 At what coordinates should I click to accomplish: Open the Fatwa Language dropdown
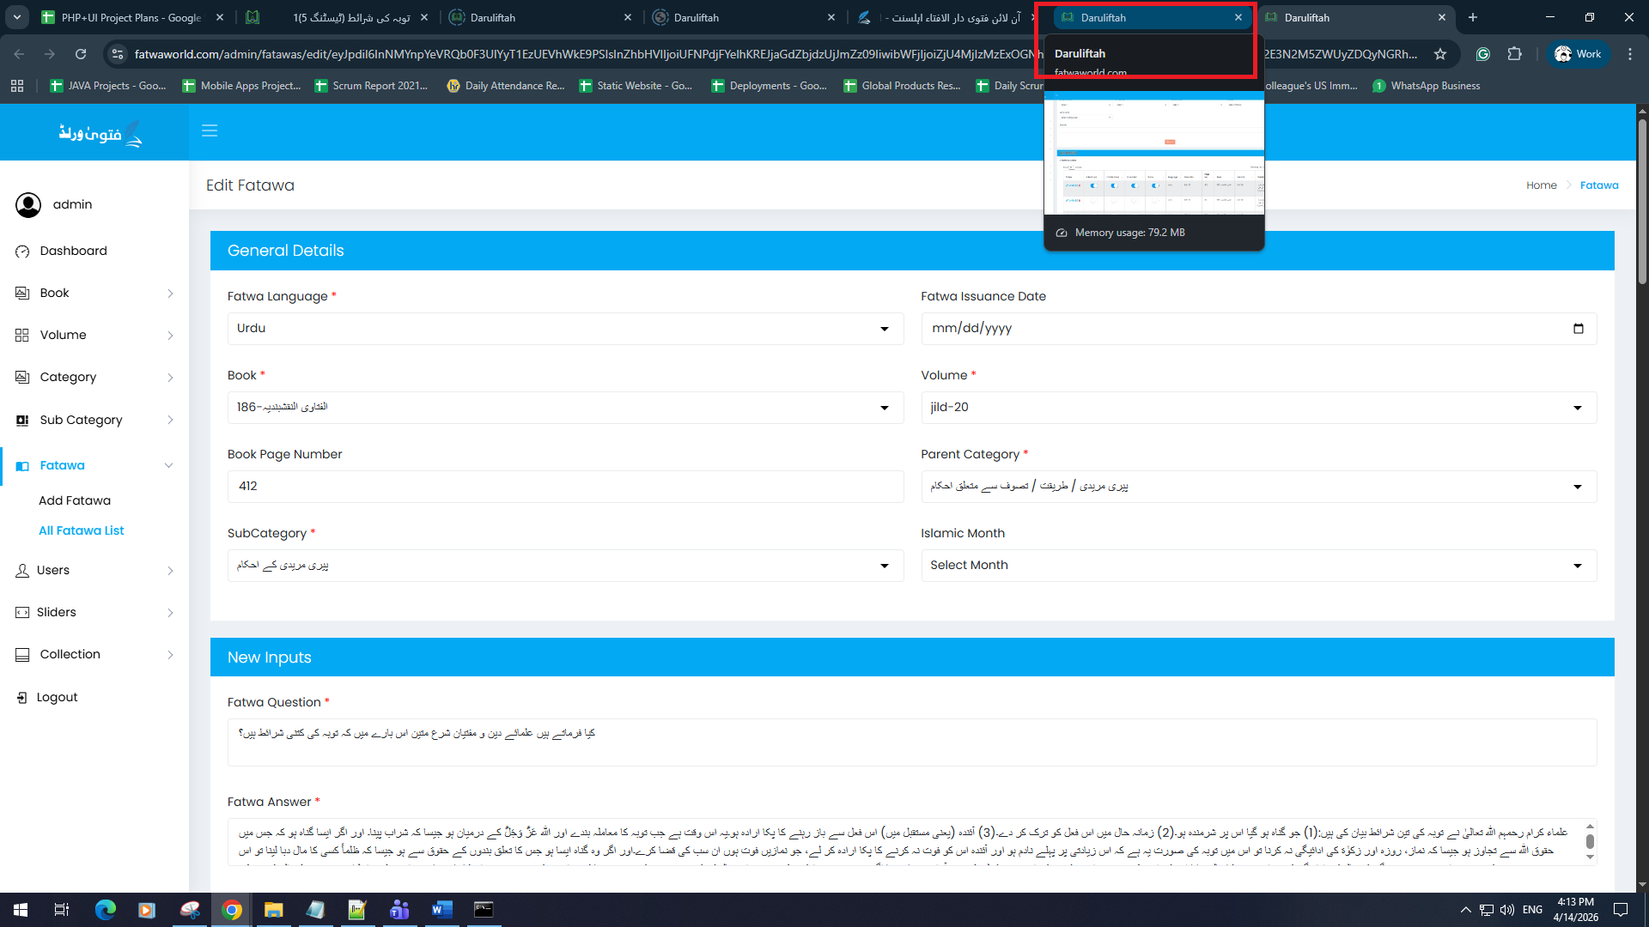point(564,329)
